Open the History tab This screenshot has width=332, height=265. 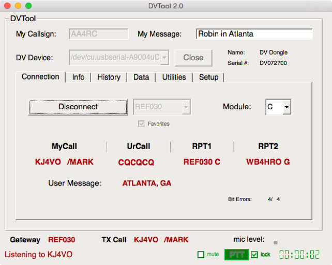109,77
